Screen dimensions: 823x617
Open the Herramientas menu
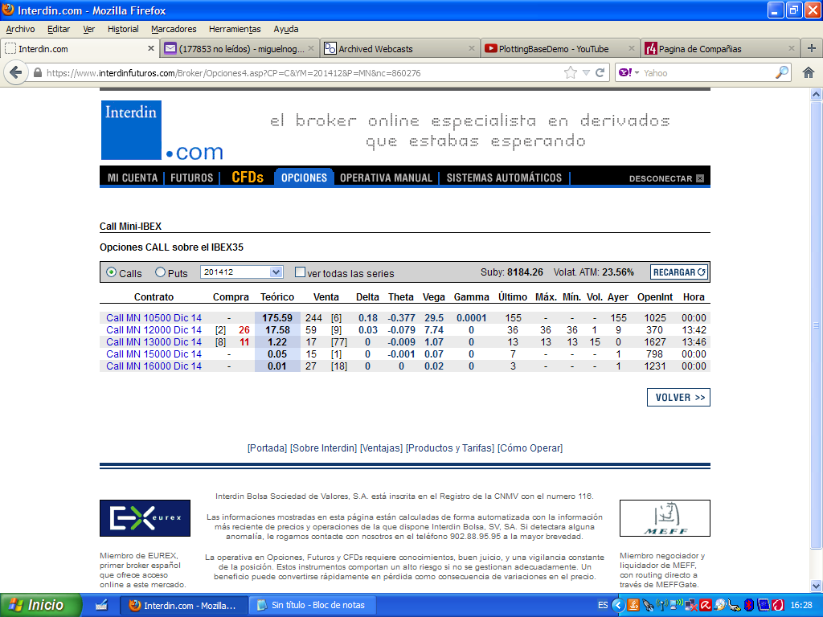point(235,29)
